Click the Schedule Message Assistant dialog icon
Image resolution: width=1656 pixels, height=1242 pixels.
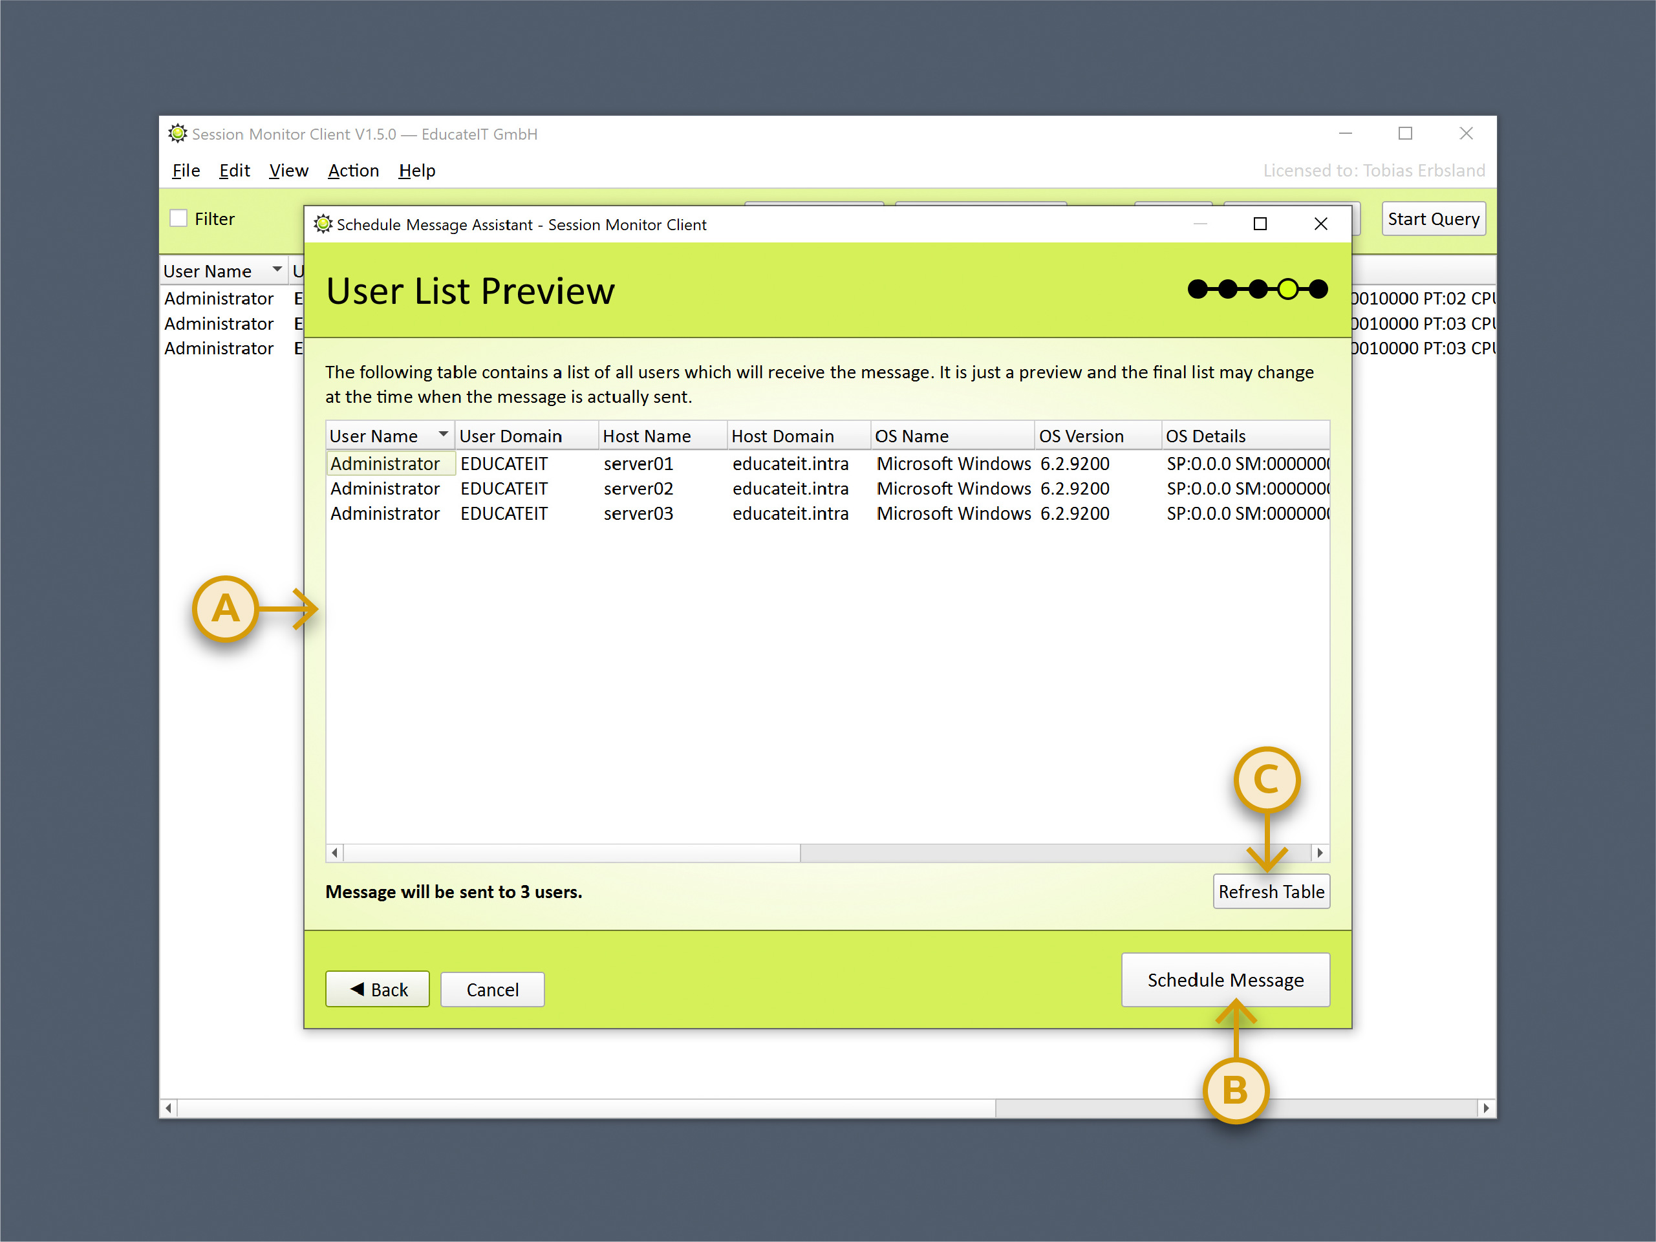(x=323, y=224)
